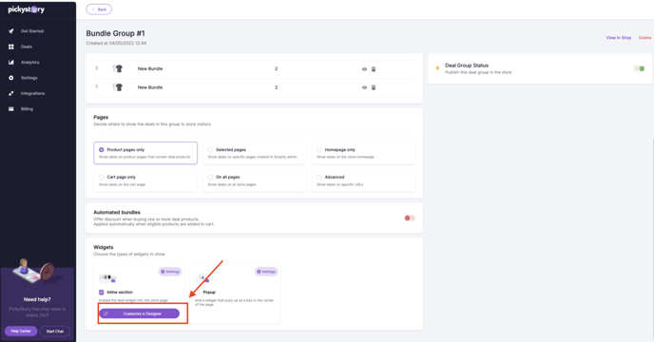Delete the first New Bundle with trash icon
Viewport: 654px width, 342px height.
coord(374,69)
